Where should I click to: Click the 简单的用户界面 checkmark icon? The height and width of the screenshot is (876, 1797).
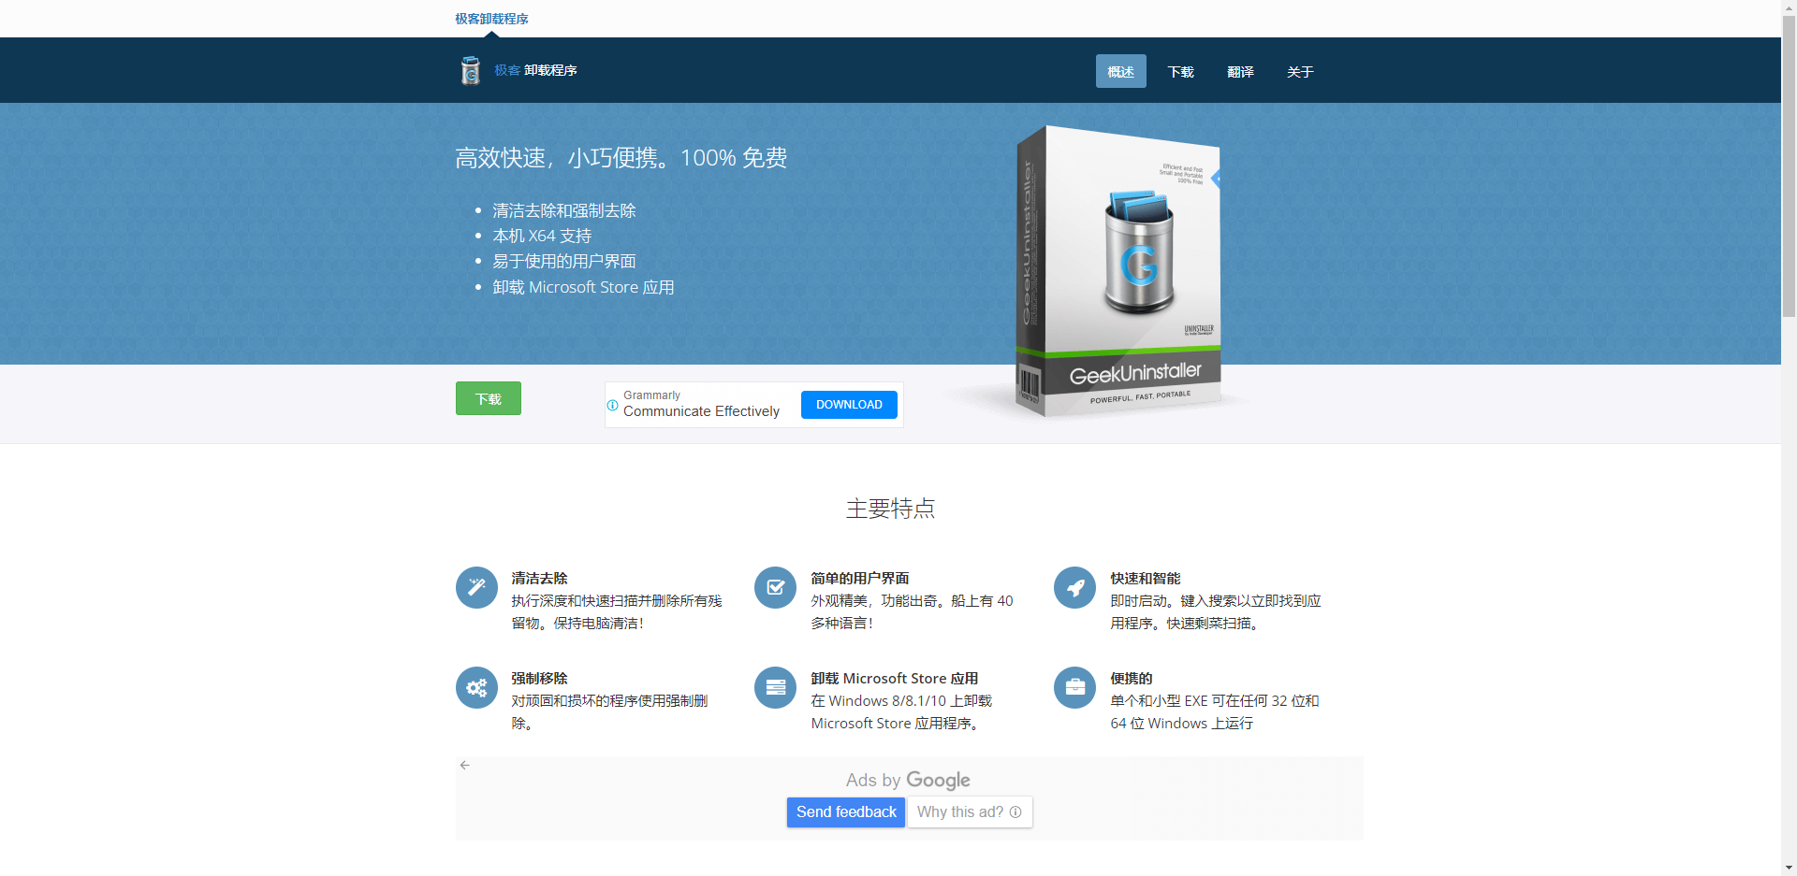[x=775, y=587]
